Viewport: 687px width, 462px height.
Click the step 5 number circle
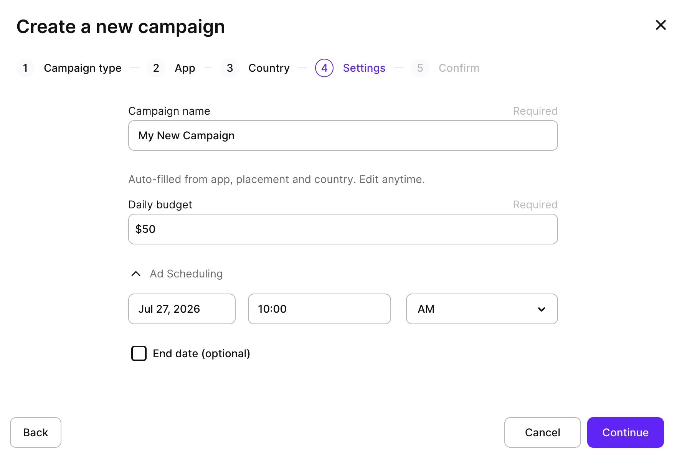click(x=420, y=68)
